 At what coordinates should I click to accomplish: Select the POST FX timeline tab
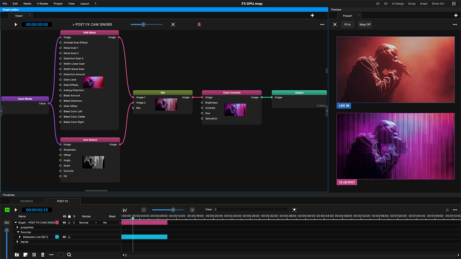(x=63, y=201)
